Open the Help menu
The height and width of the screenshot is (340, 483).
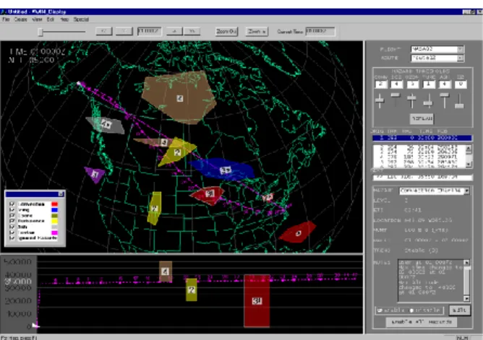(64, 19)
